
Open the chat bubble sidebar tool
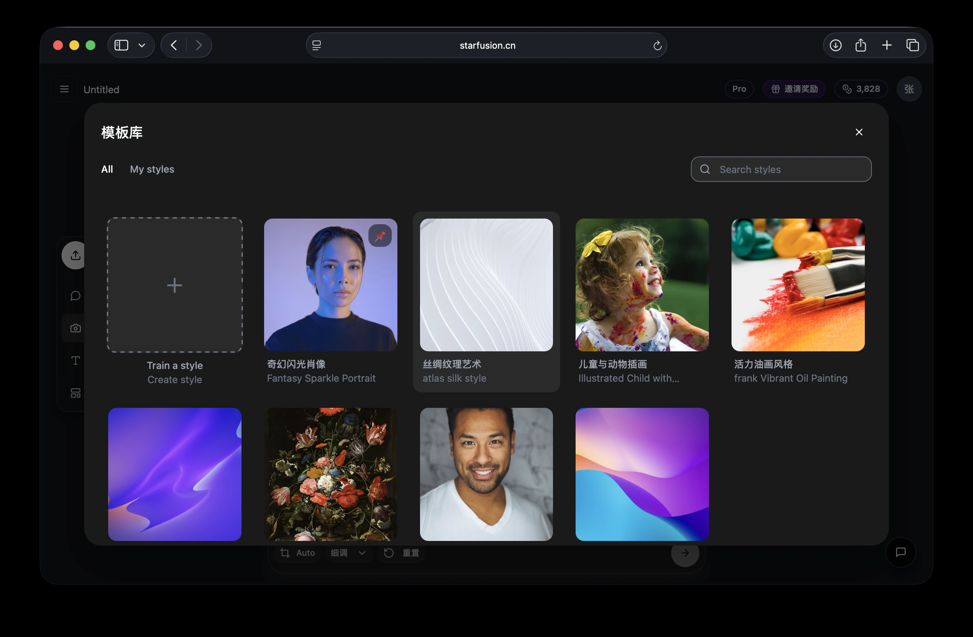click(x=75, y=296)
